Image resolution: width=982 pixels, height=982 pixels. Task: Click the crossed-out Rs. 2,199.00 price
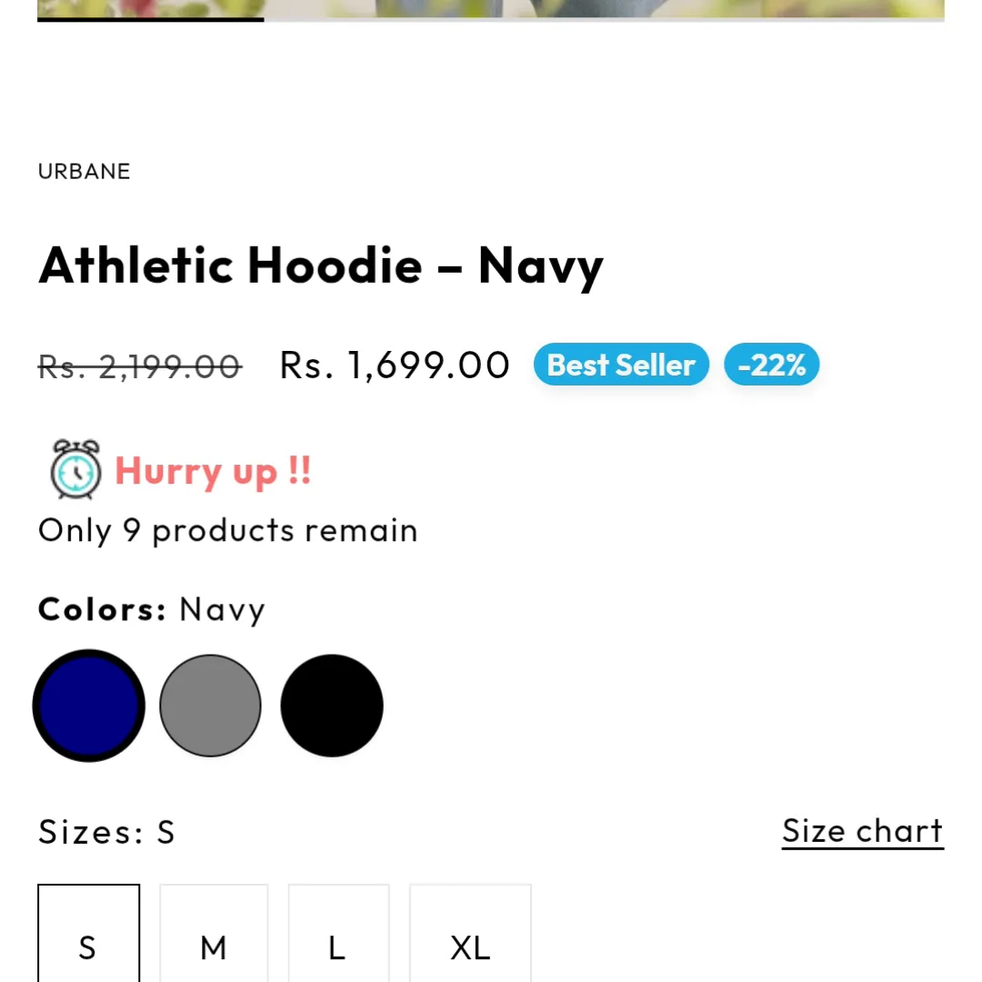(140, 366)
